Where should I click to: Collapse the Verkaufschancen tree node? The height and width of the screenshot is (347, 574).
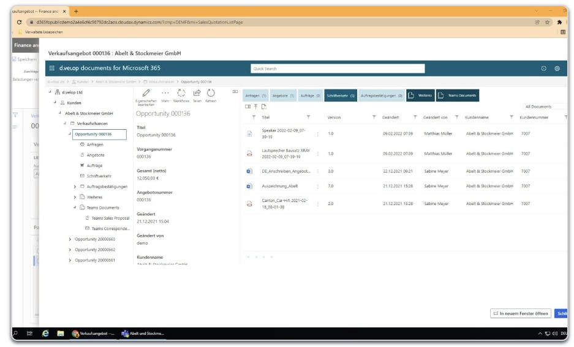(65, 123)
